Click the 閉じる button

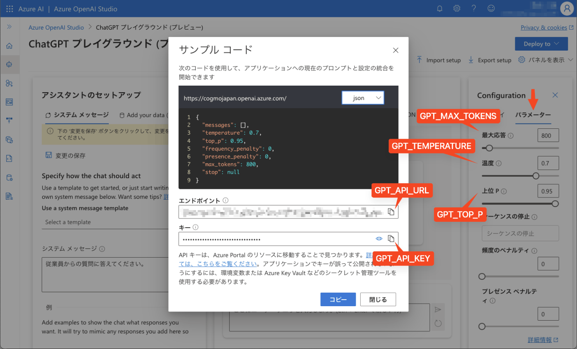click(x=378, y=300)
